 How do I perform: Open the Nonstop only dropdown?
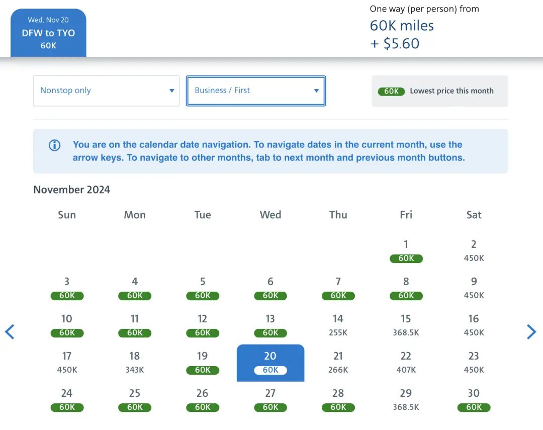[106, 91]
